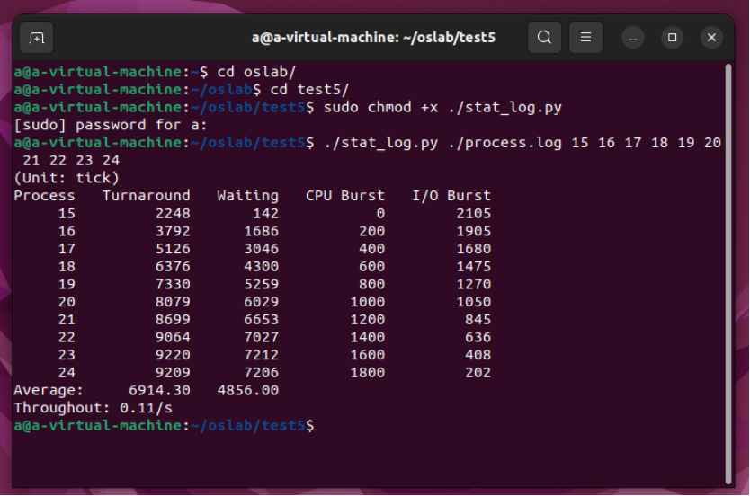Click I/O burst value 1680

click(x=474, y=249)
